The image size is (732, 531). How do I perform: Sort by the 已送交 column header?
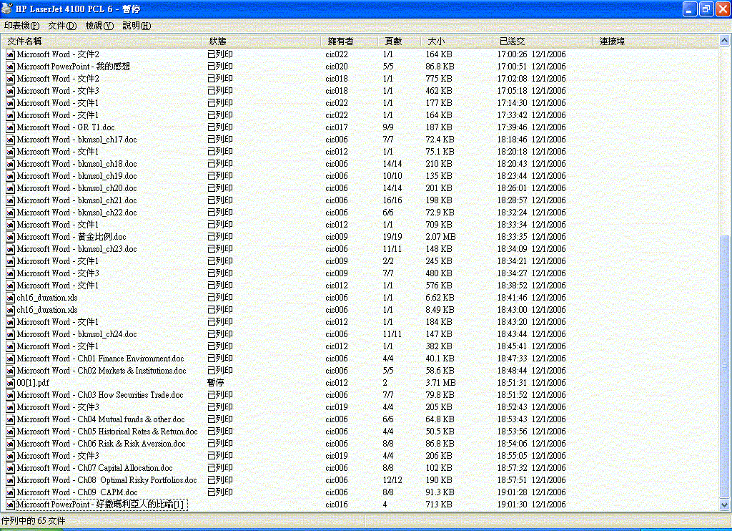pyautogui.click(x=543, y=41)
